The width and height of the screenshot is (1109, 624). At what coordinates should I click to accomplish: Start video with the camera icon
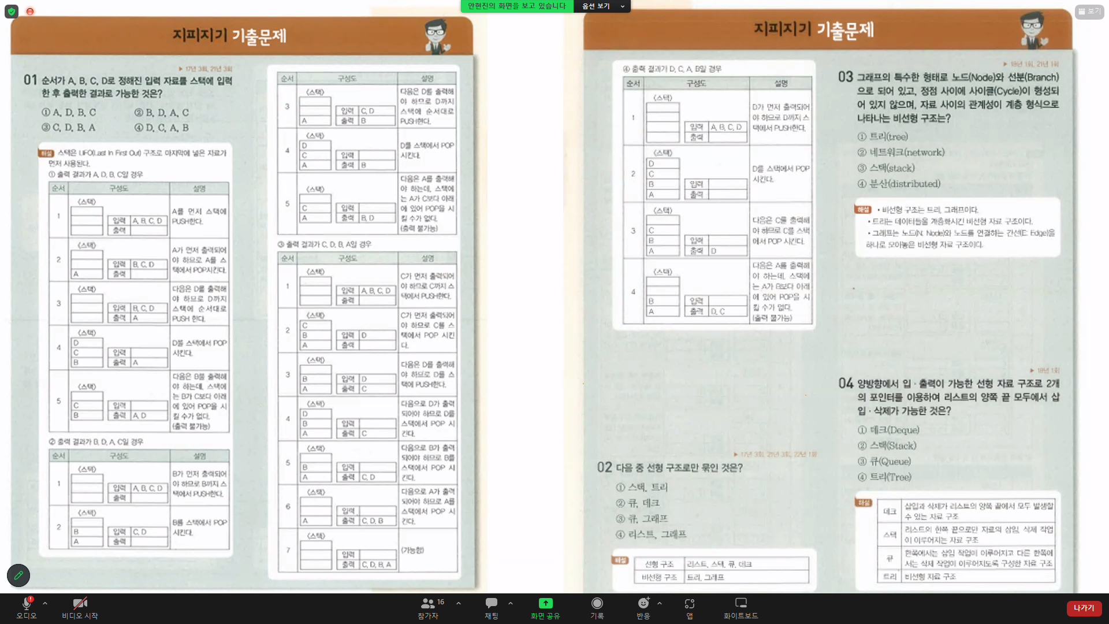[x=80, y=603]
